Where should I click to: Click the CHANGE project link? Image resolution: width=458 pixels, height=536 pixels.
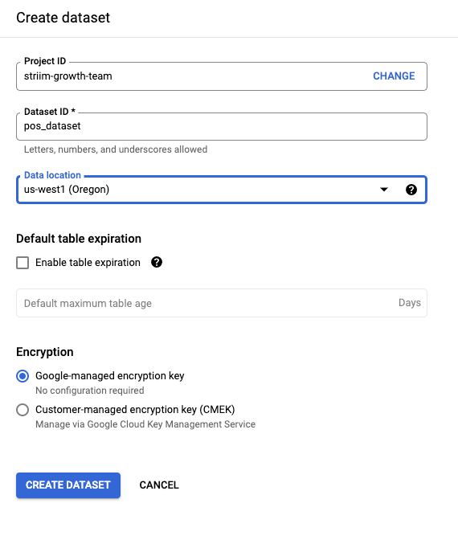coord(394,76)
